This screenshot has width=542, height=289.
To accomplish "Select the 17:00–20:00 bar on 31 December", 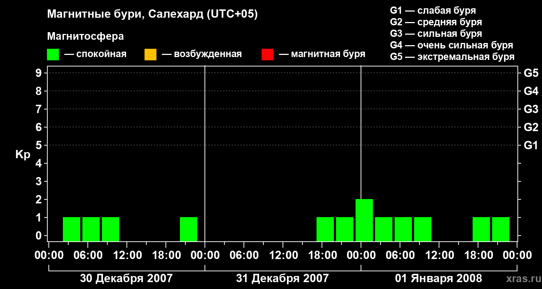I will (x=325, y=229).
